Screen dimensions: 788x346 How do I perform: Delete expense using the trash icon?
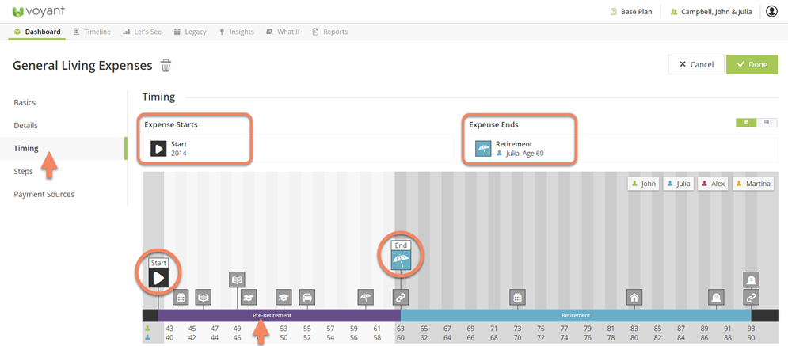(166, 65)
